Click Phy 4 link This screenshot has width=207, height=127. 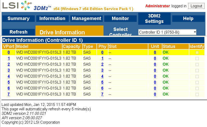click(x=102, y=76)
